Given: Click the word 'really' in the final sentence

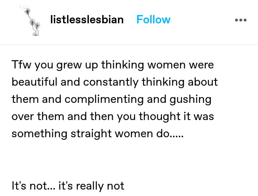Looking at the screenshot, I should coord(90,186).
